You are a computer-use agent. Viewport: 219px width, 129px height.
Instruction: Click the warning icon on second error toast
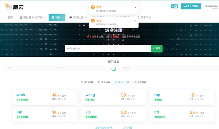click(93, 21)
